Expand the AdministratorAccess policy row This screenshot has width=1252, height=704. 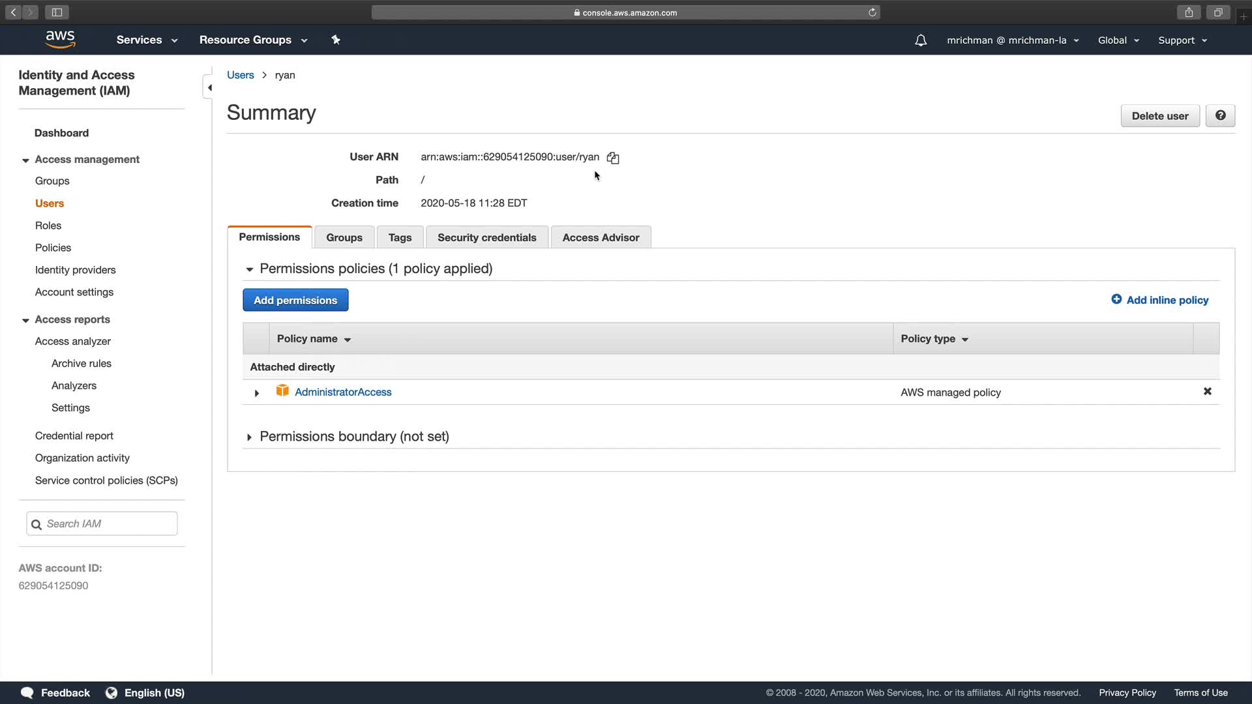pyautogui.click(x=257, y=393)
